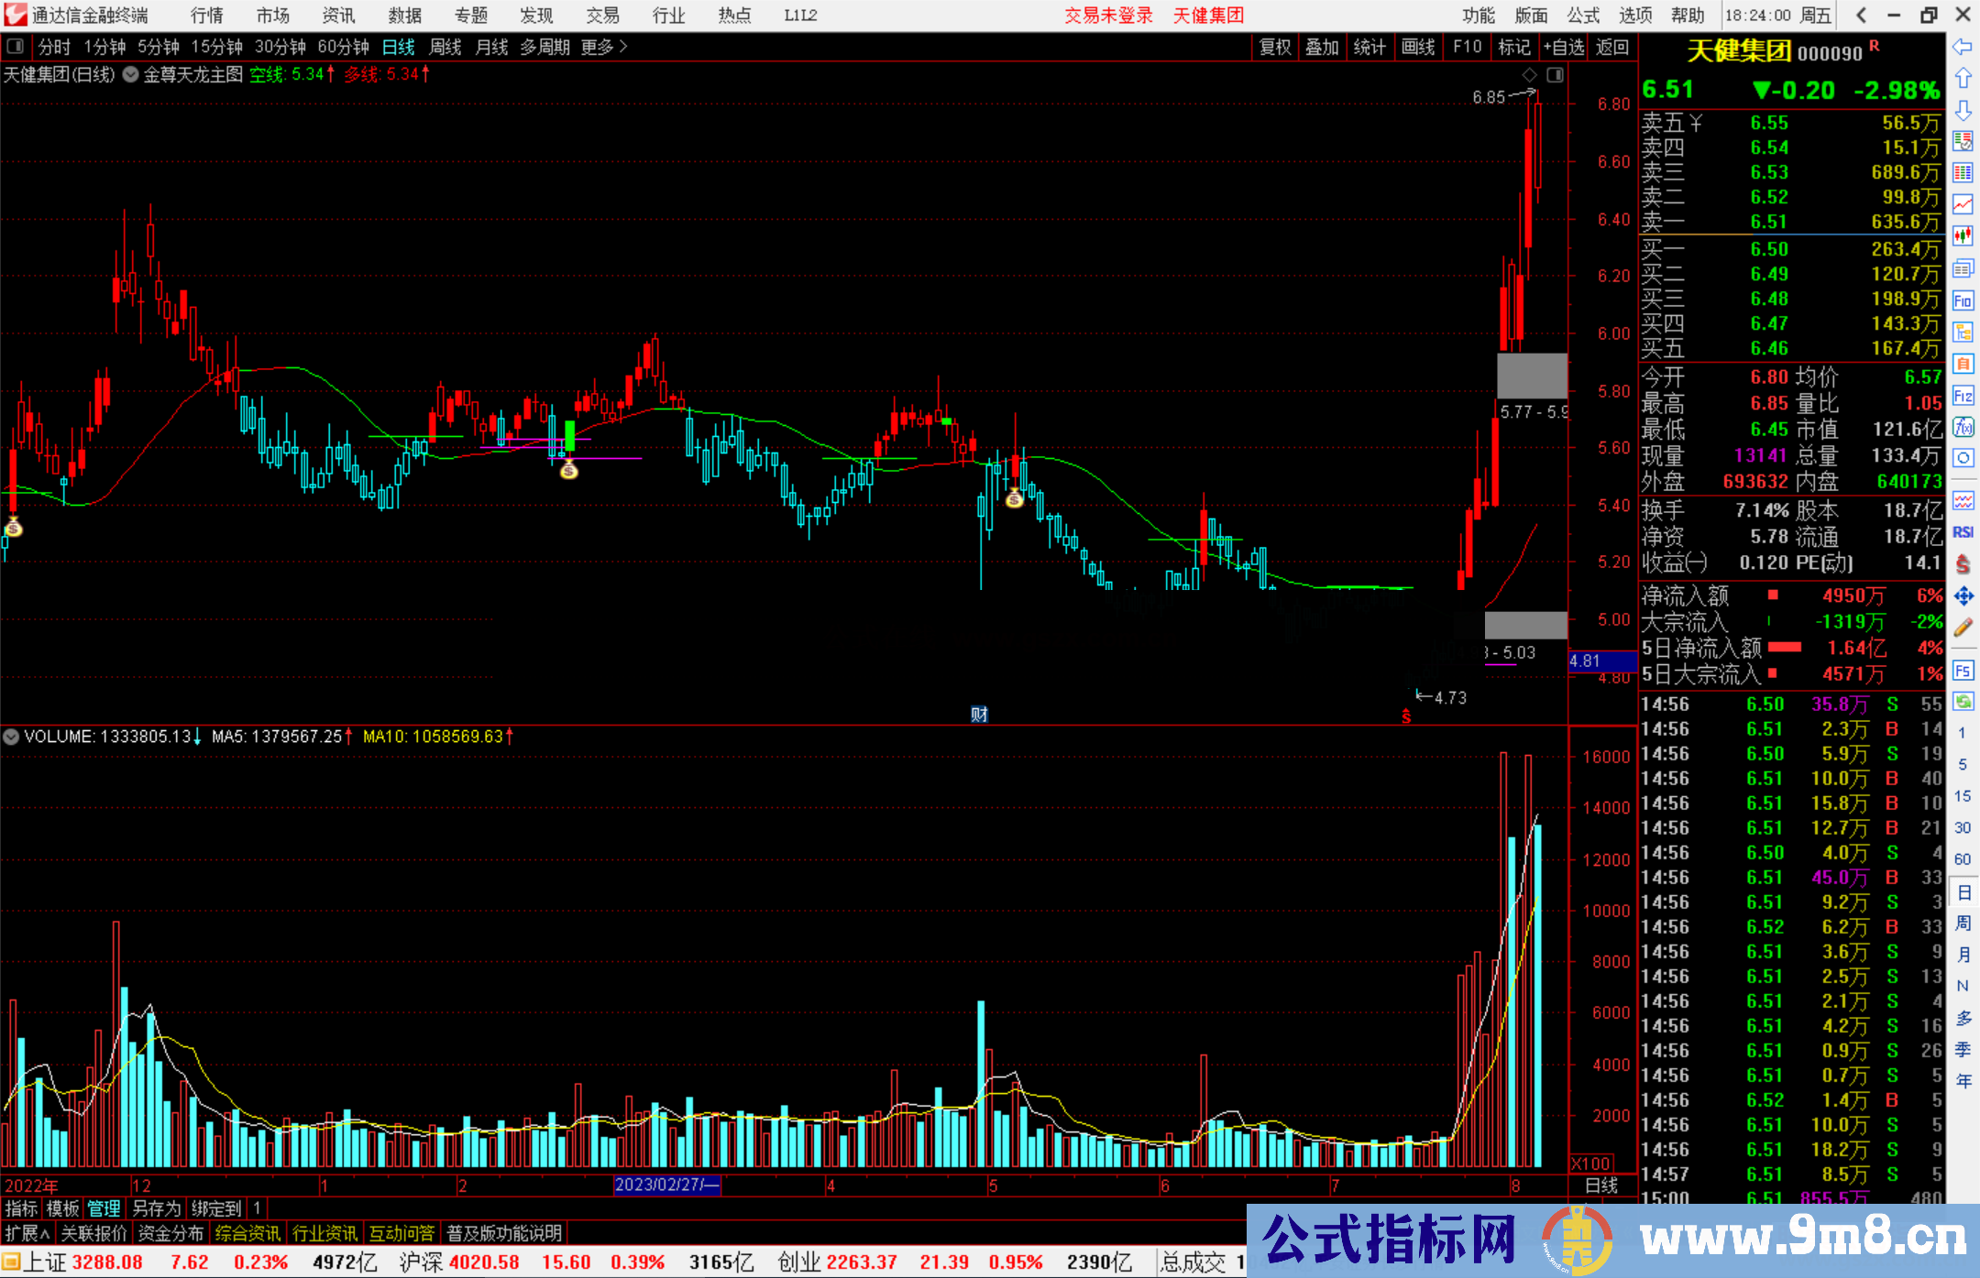Open the 行情 menu
The width and height of the screenshot is (1980, 1278).
click(x=207, y=16)
